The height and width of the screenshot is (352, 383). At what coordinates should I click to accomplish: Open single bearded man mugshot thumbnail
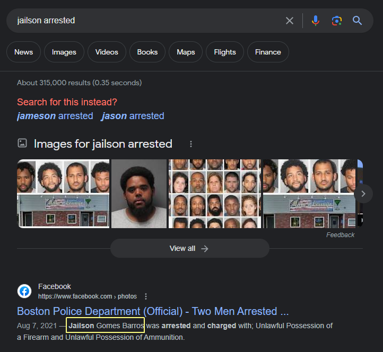[x=139, y=194]
